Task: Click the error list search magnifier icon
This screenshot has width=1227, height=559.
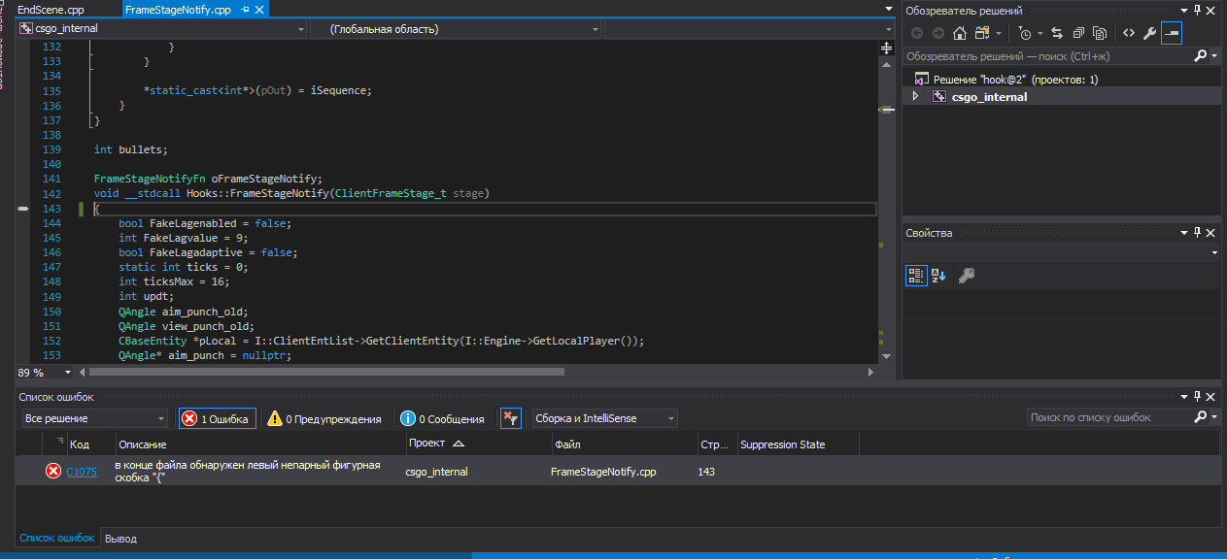Action: 1200,417
